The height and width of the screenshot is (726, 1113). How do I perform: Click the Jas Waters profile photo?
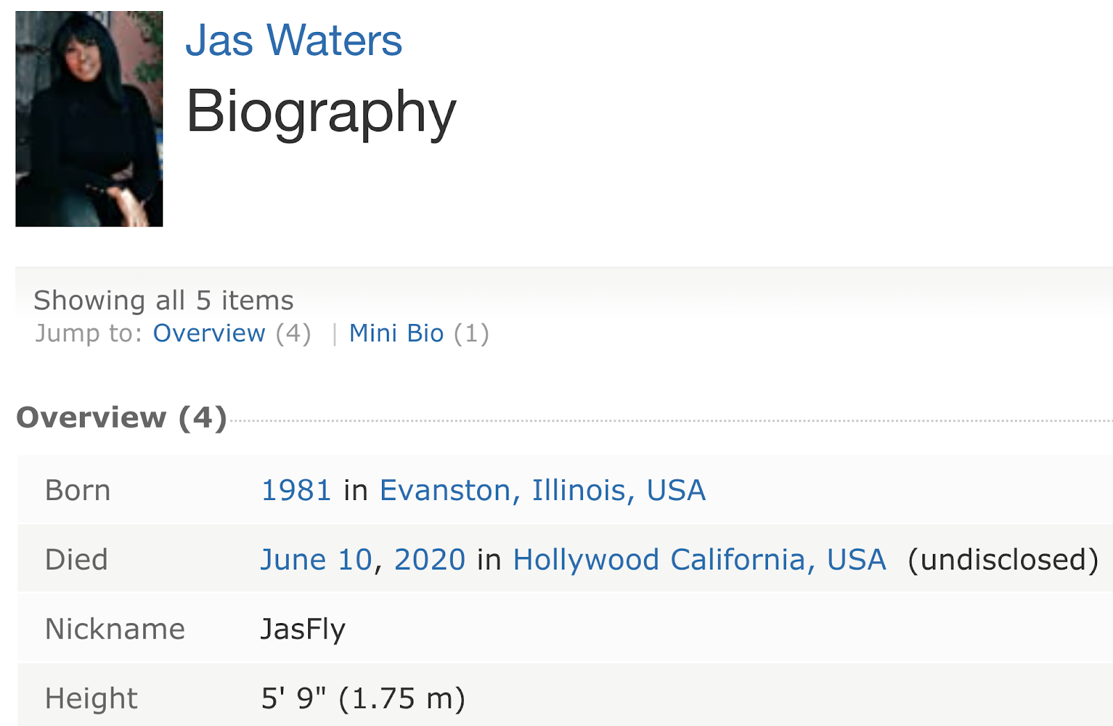89,119
